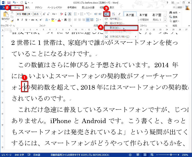
Task: Click the Paste clipboard icon
Action: point(6,14)
